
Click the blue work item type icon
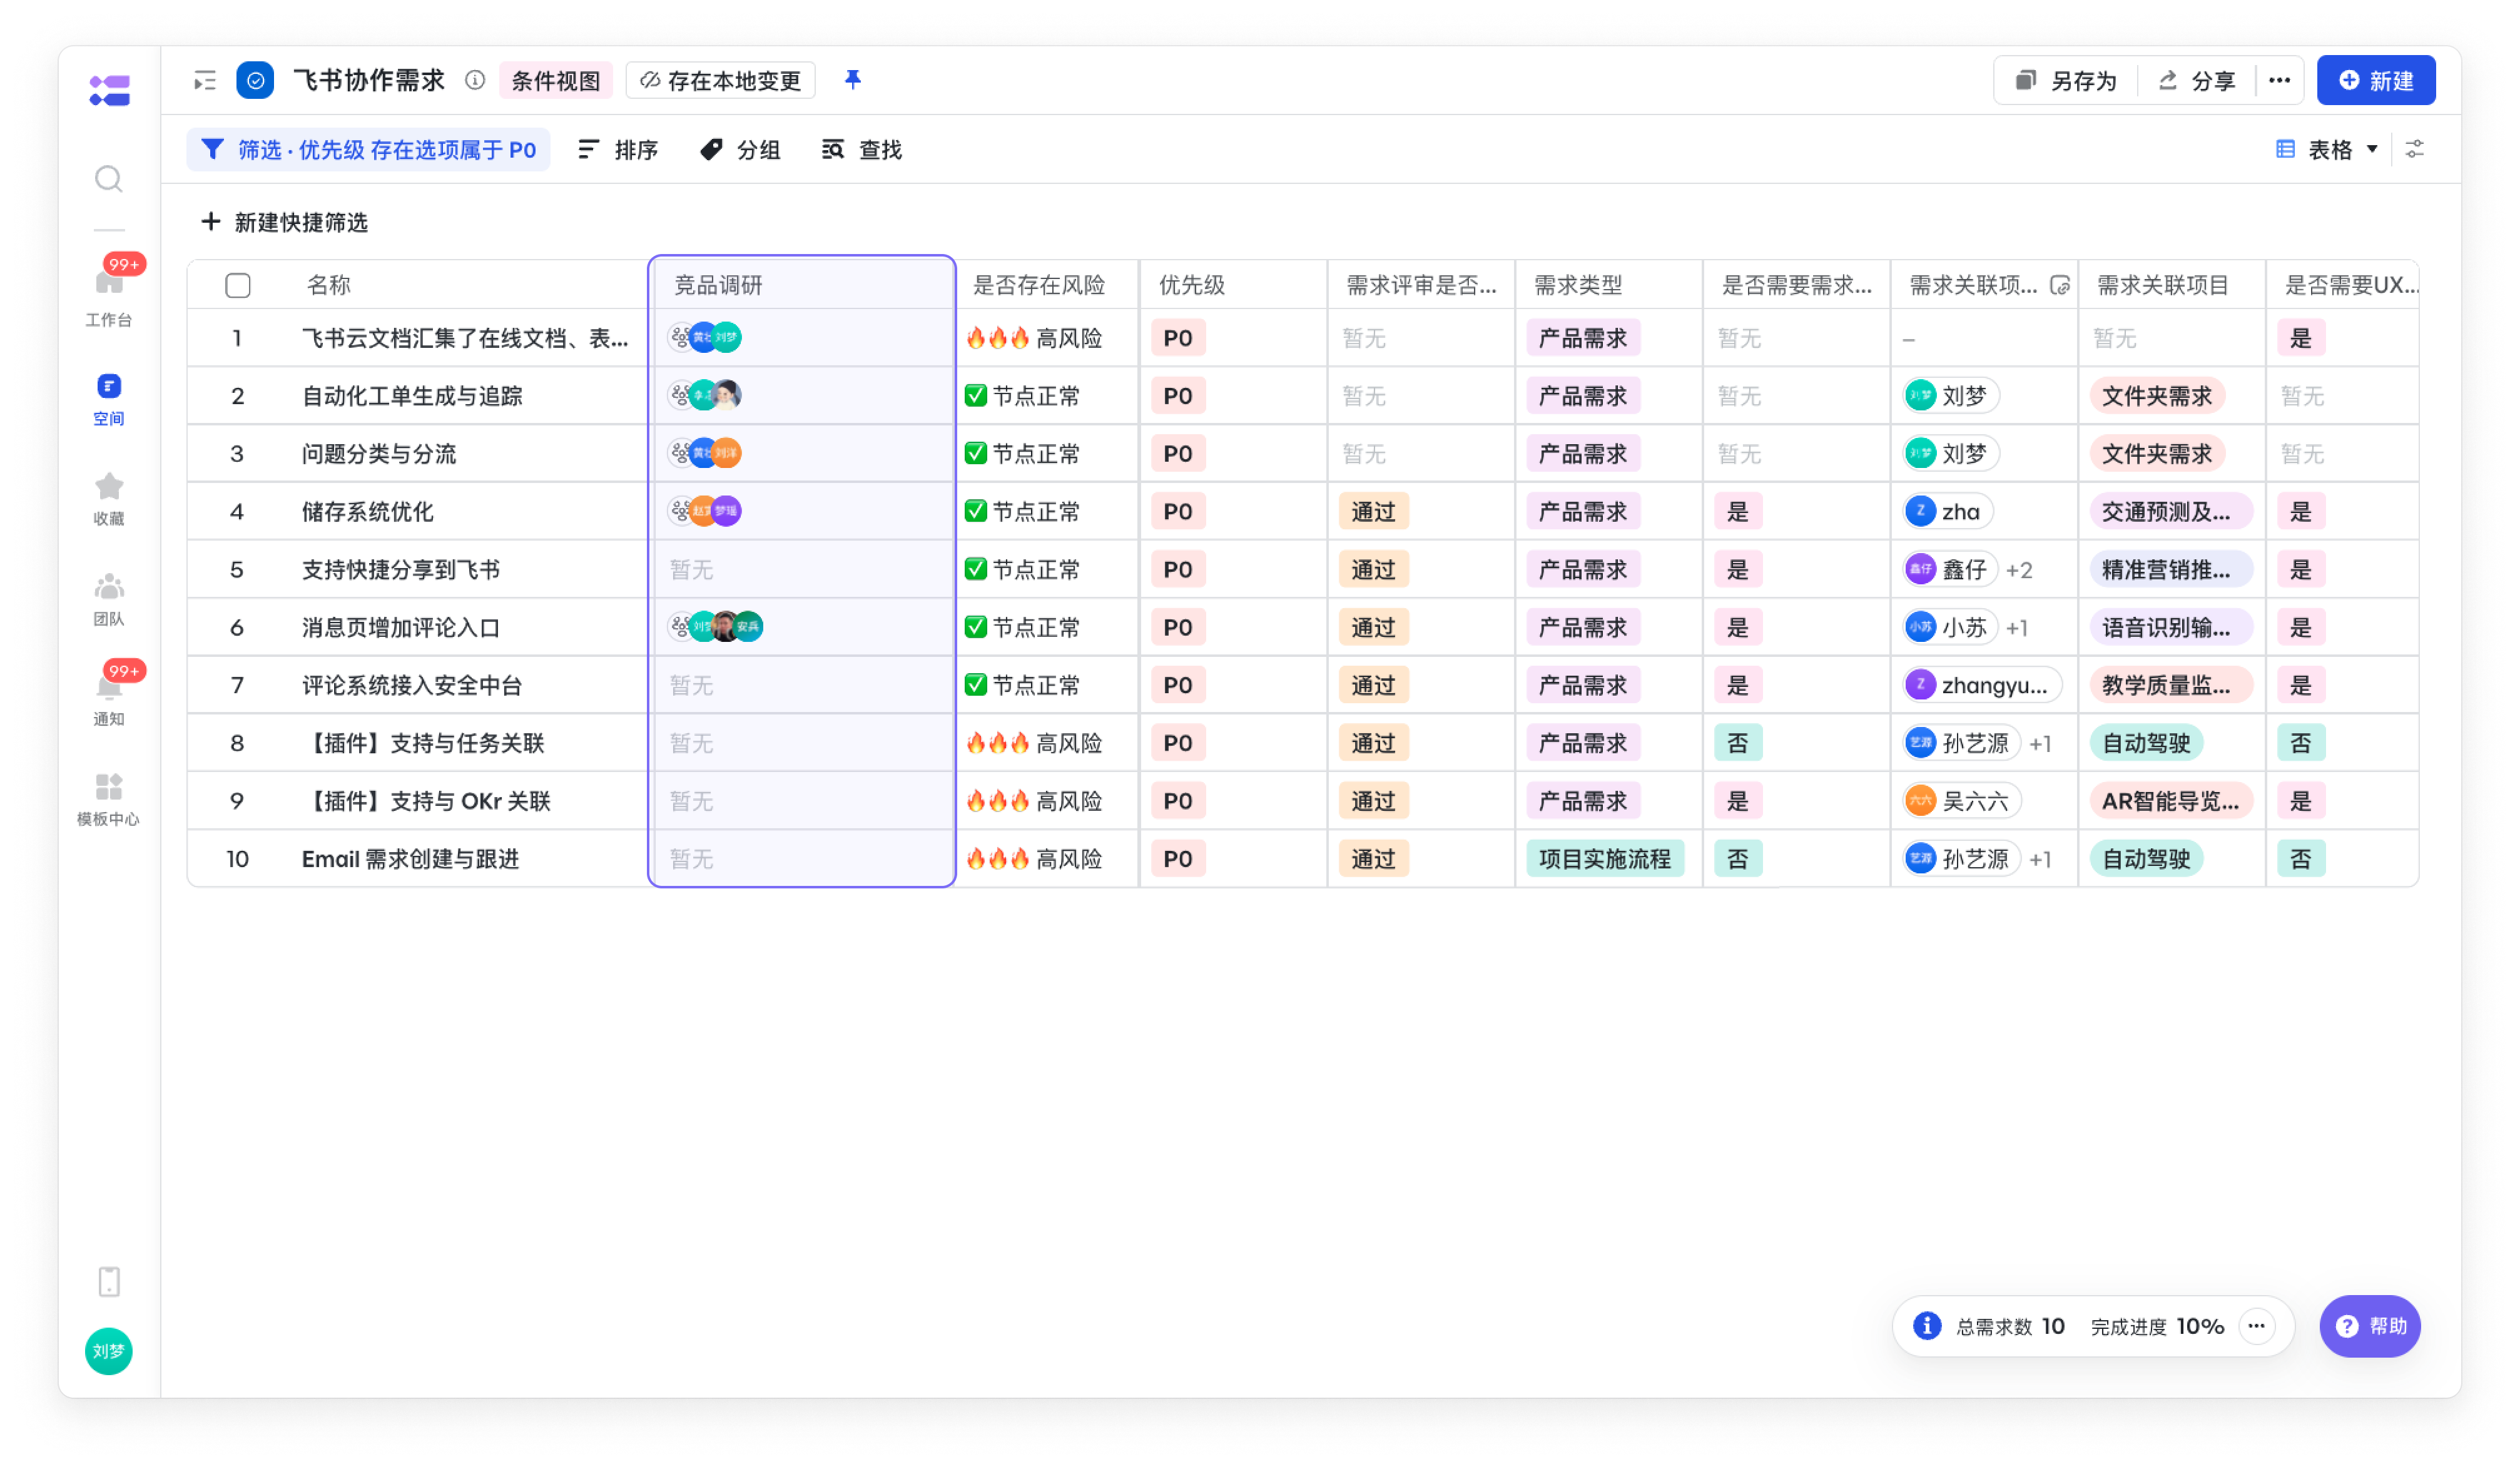[x=255, y=80]
